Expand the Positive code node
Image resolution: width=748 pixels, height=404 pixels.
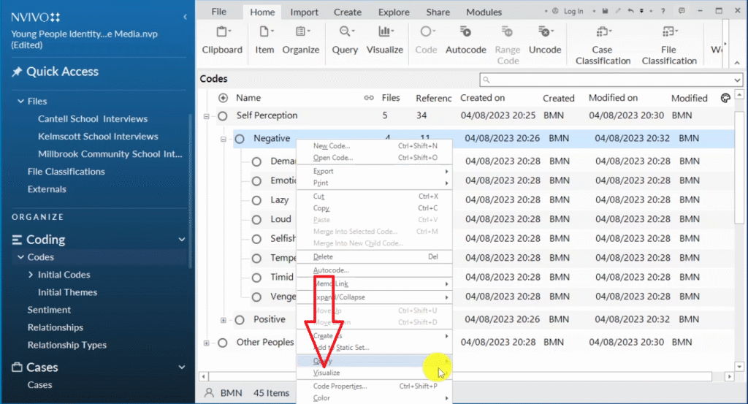point(224,320)
